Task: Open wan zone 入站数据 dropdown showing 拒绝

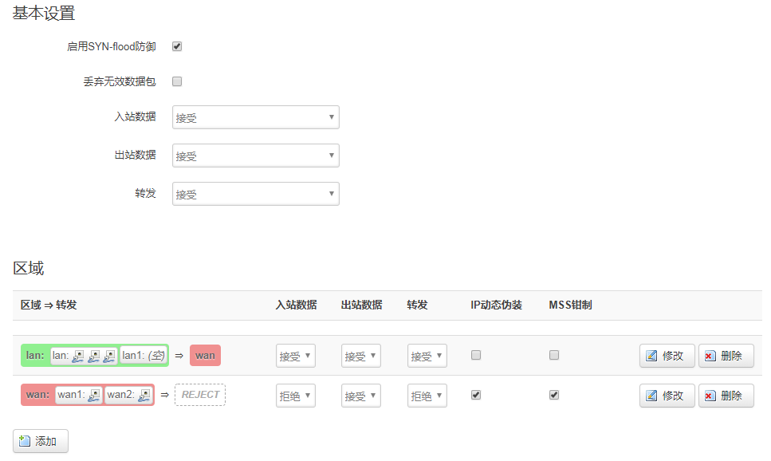Action: coord(296,396)
